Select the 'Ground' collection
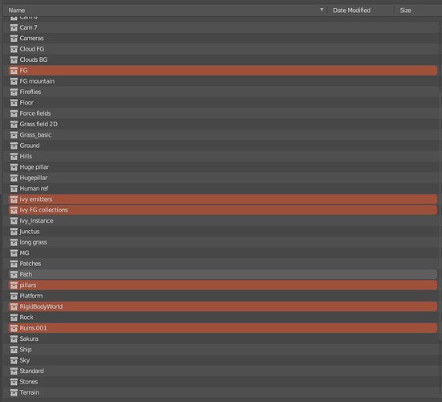The width and height of the screenshot is (442, 402). (223, 146)
